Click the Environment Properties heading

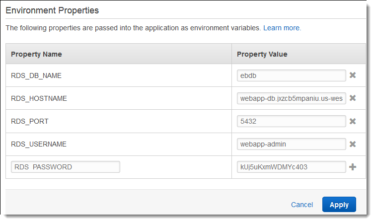click(x=52, y=10)
